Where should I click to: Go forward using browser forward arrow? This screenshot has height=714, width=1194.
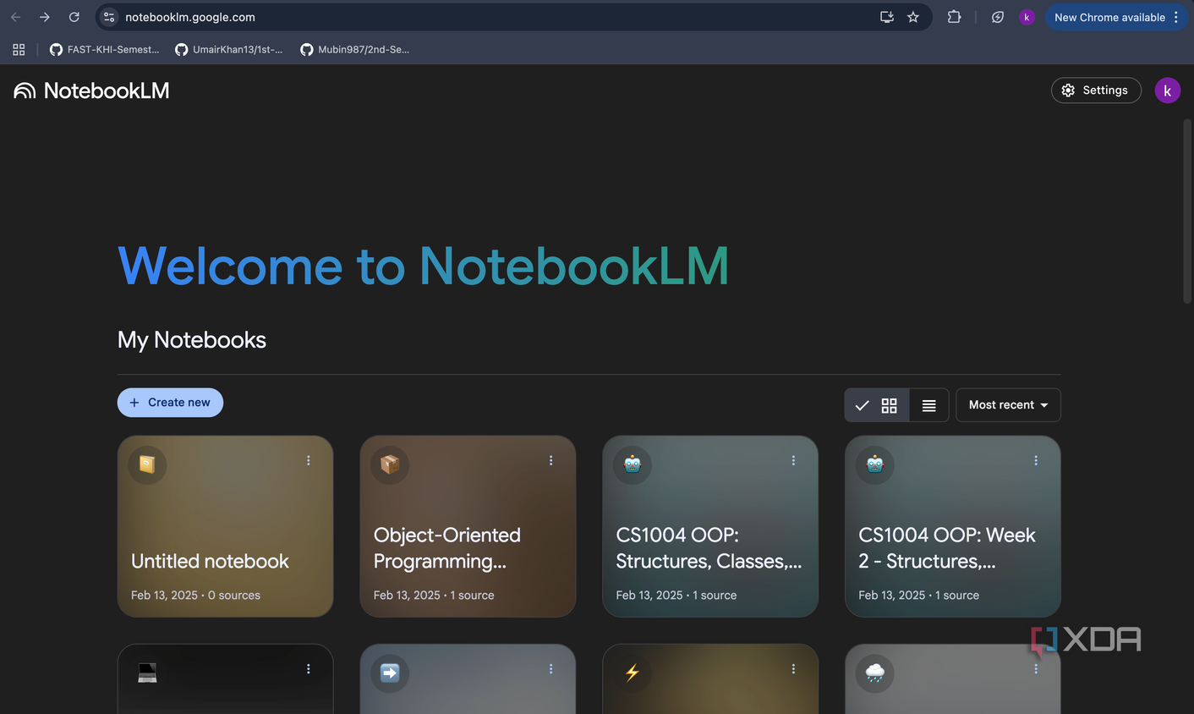point(45,17)
